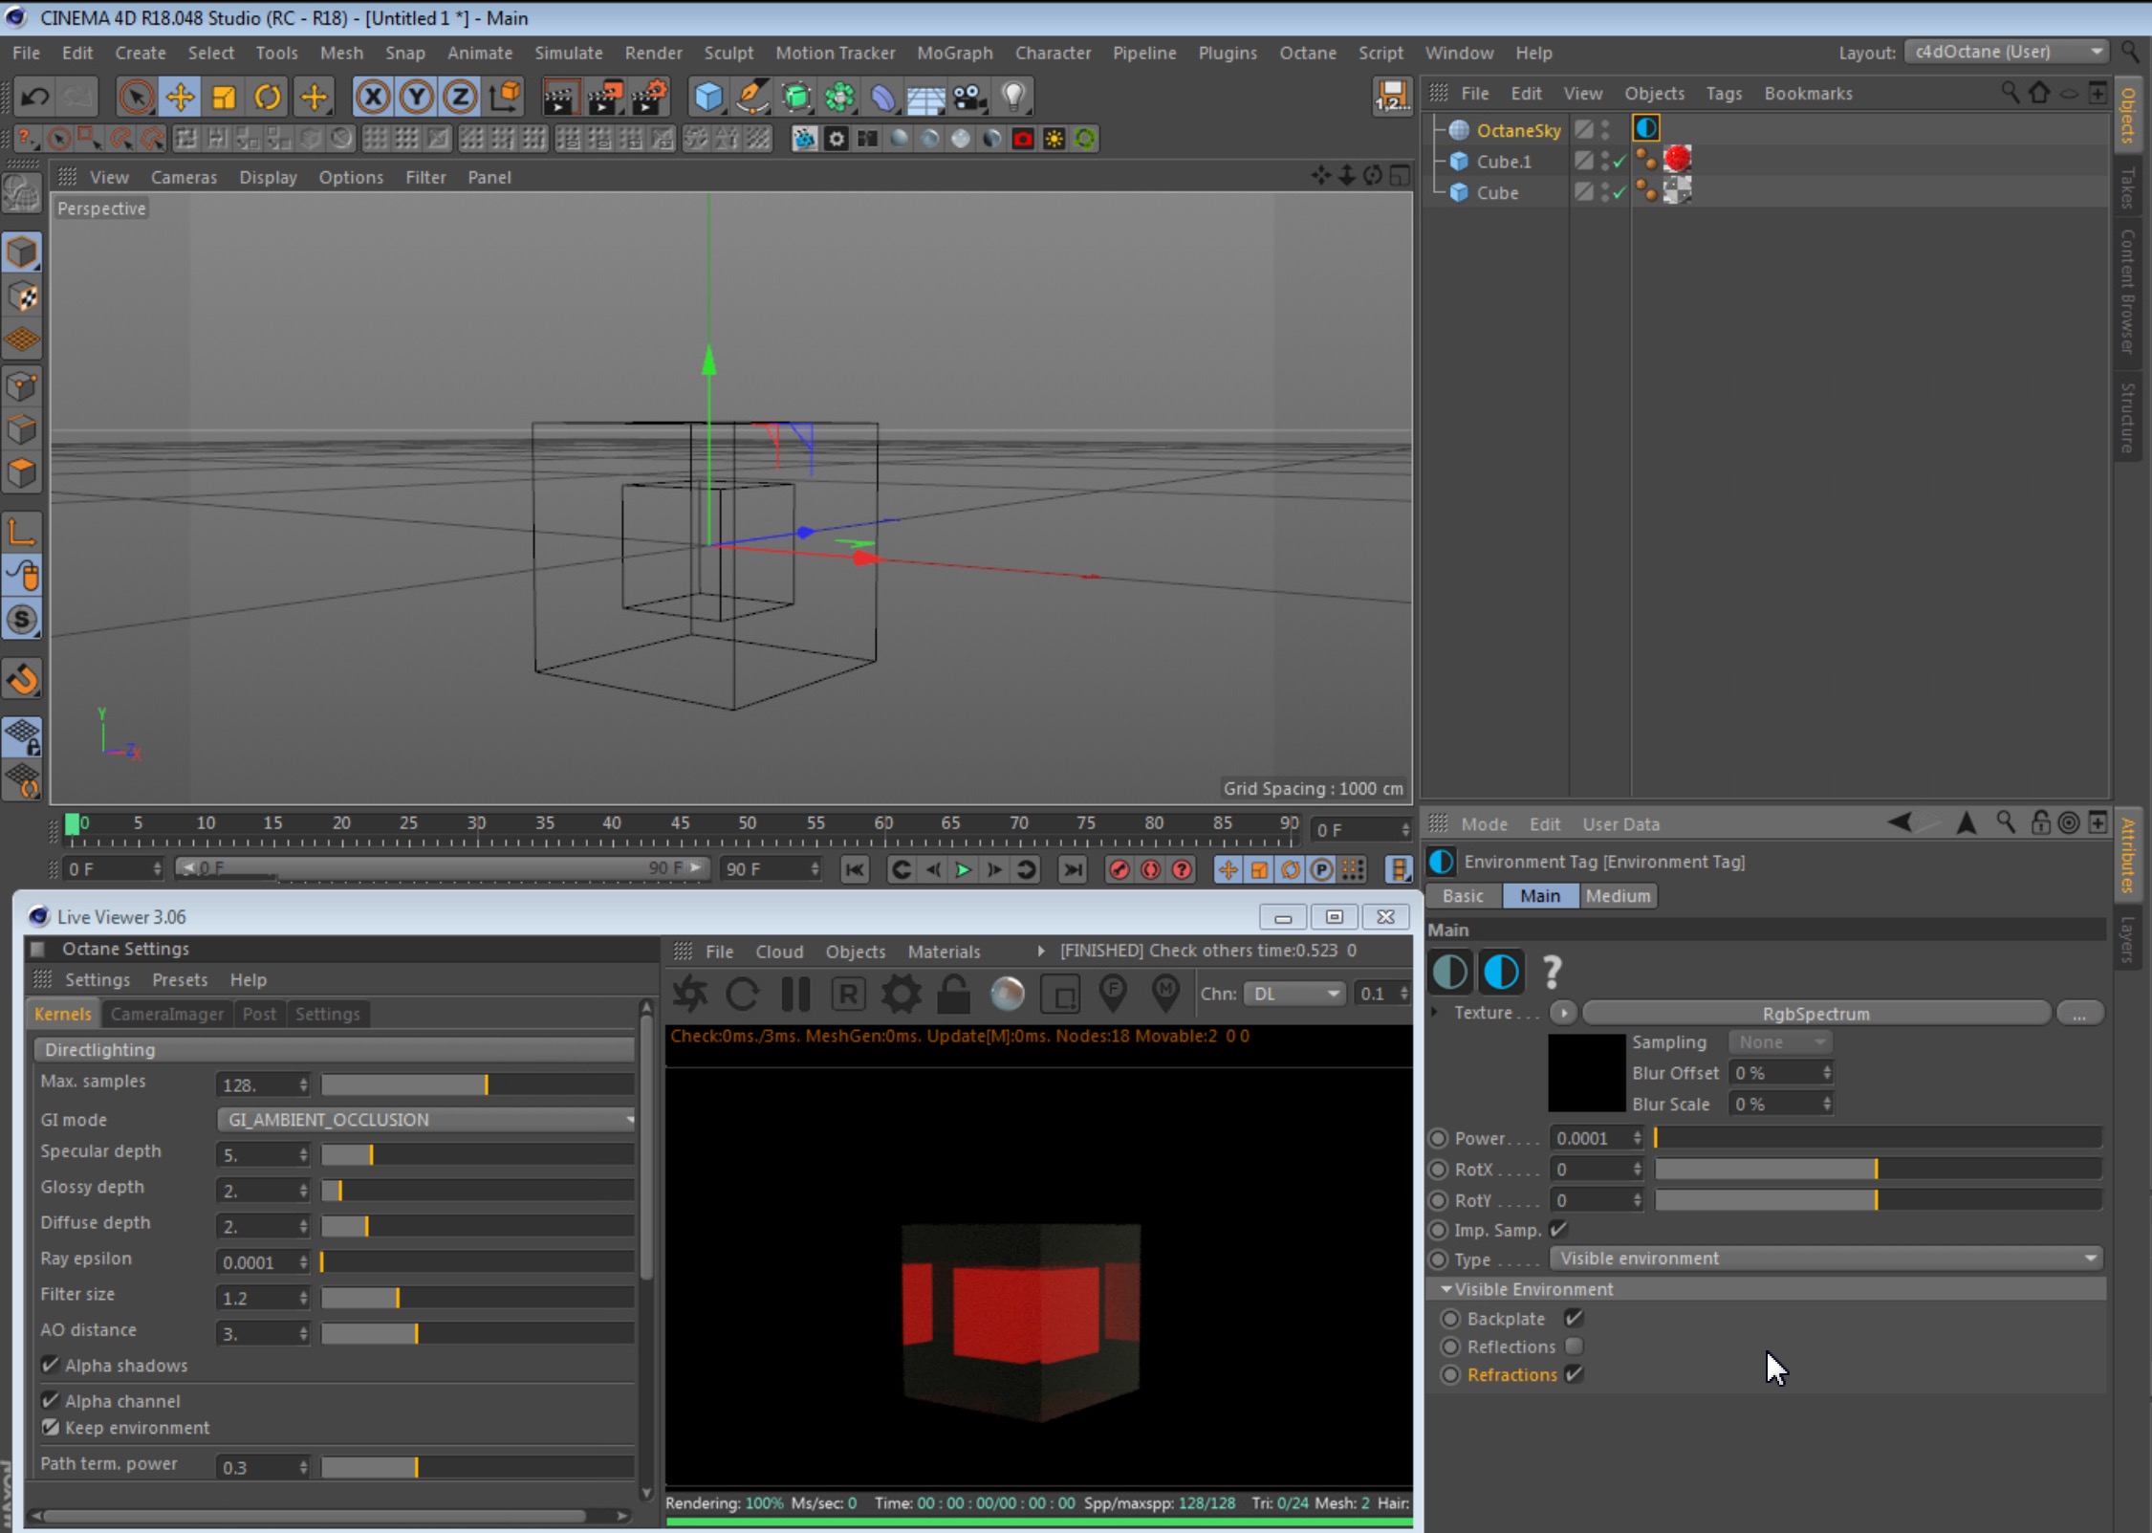Viewport: 2152px width, 1533px height.
Task: Select the red material tag on Cube.1
Action: point(1677,160)
